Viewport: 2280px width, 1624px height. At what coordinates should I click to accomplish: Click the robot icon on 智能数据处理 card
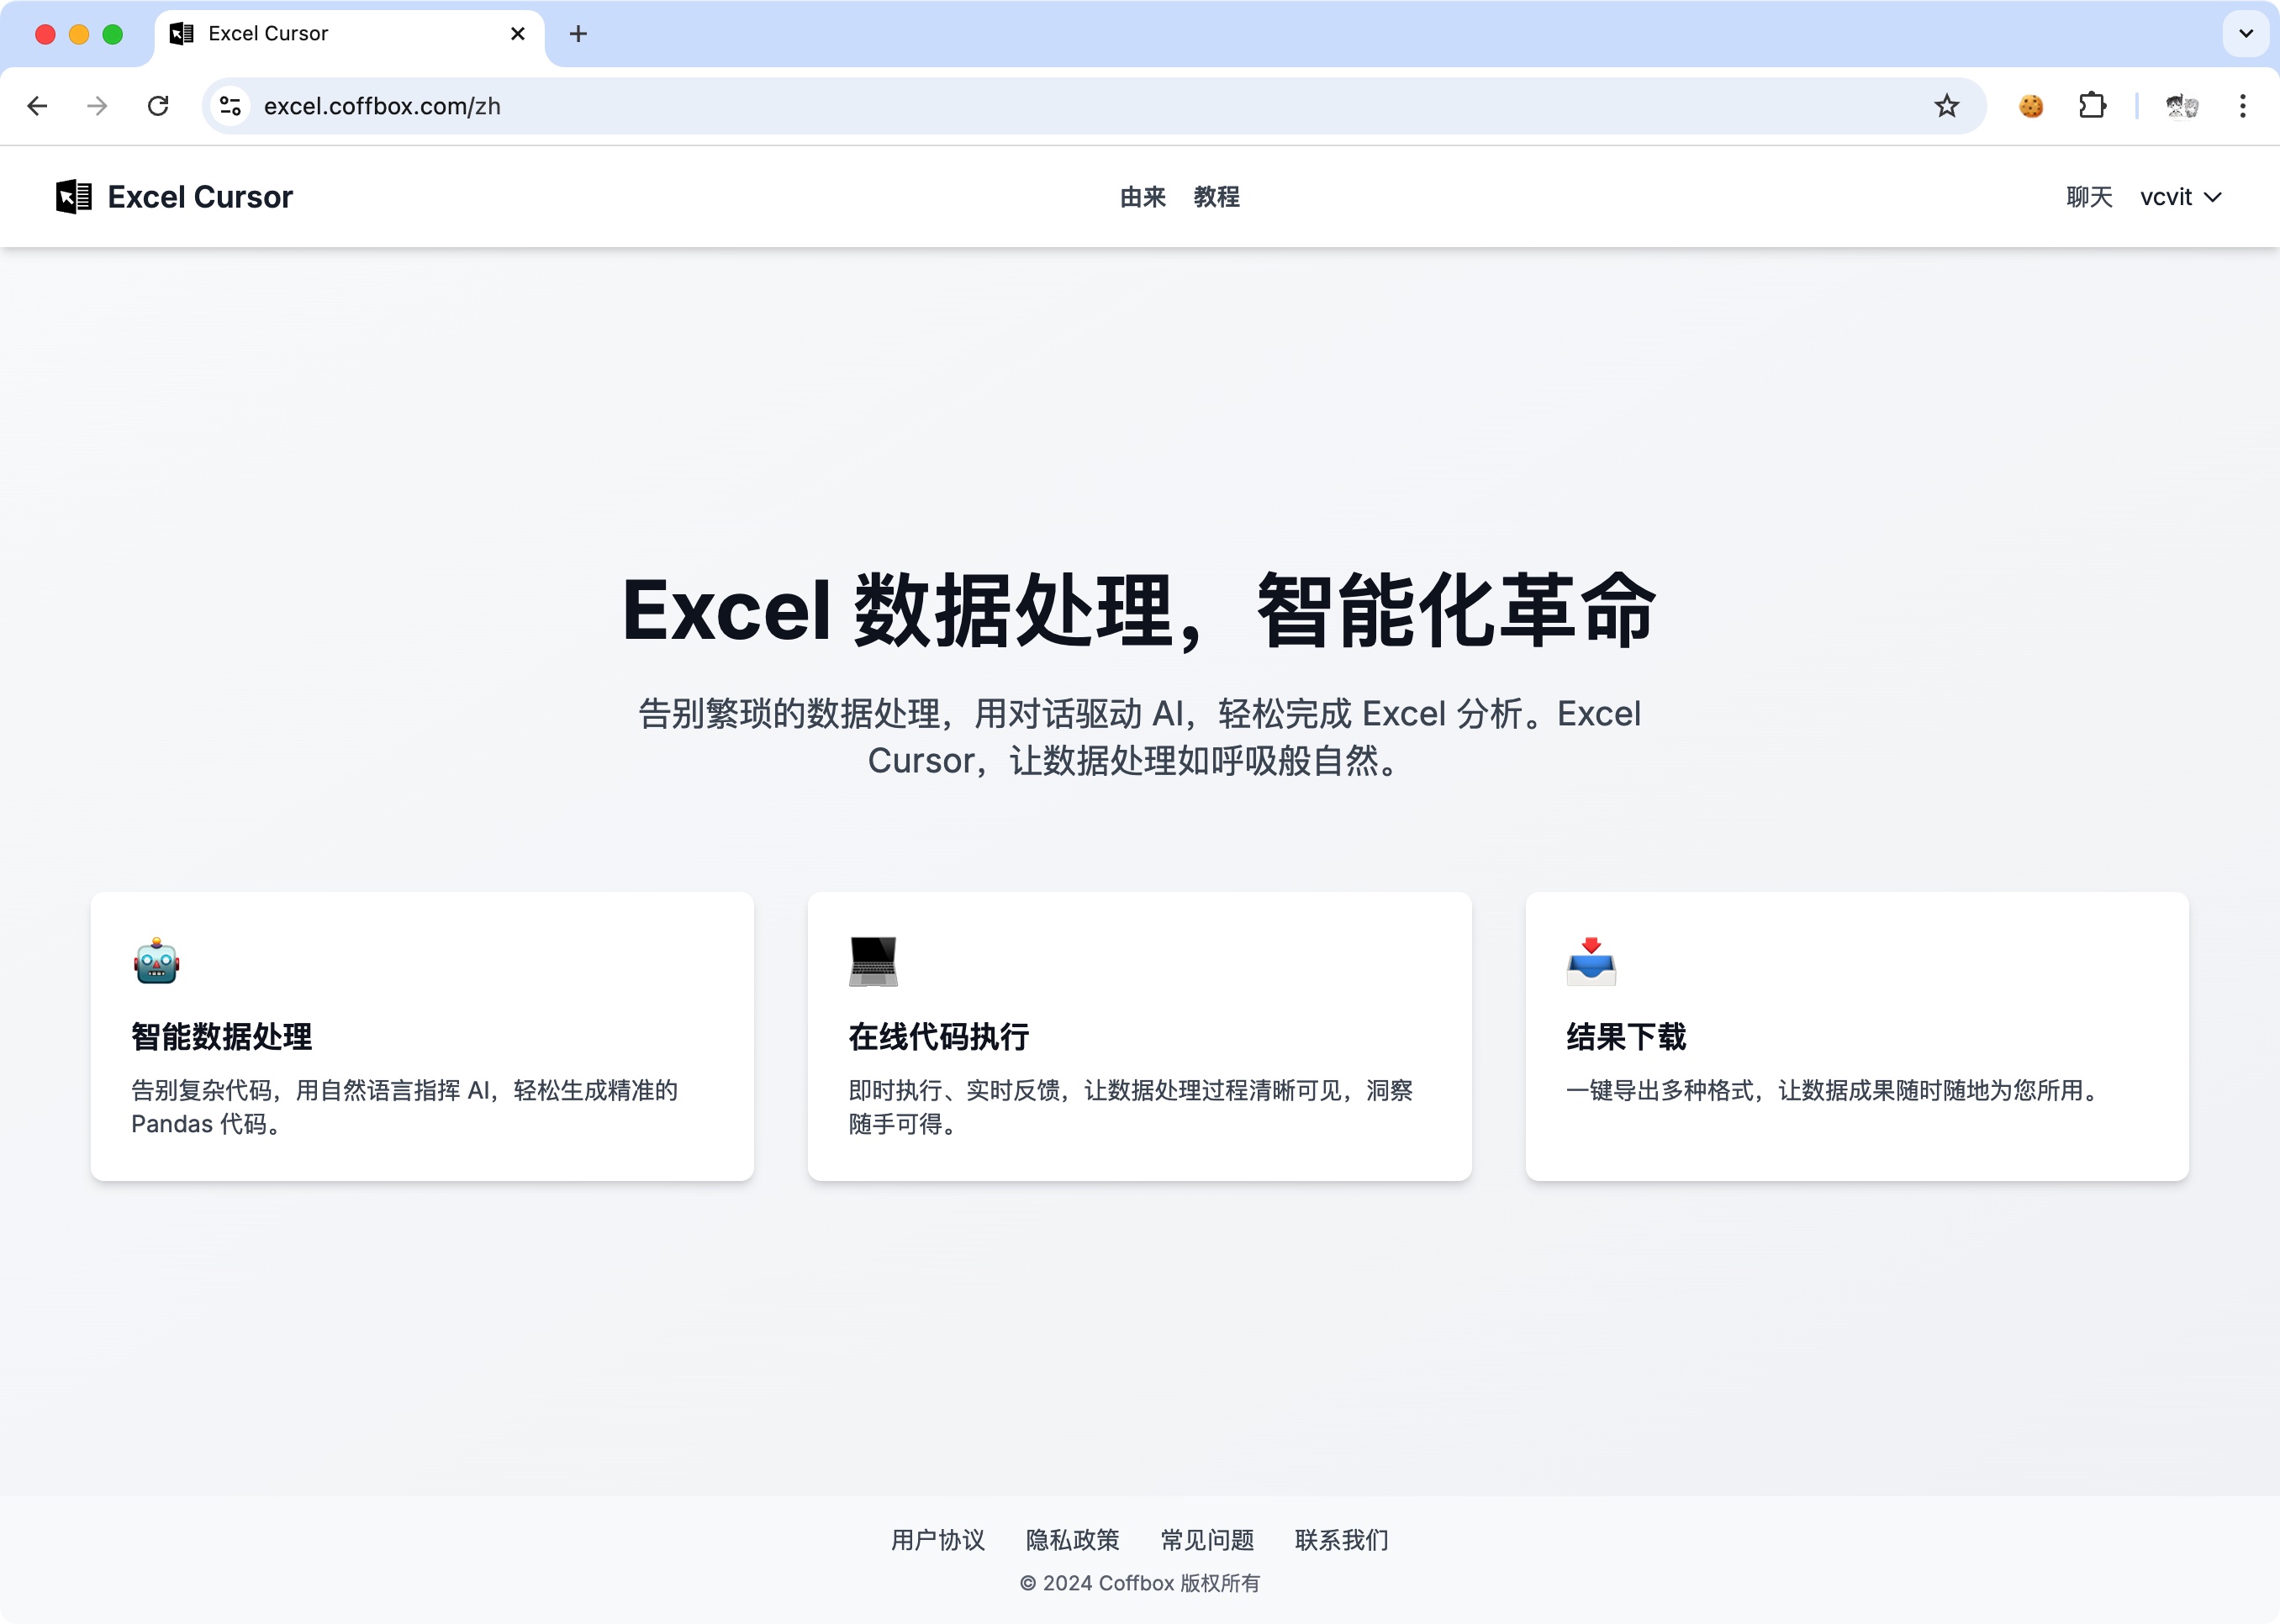pos(156,961)
